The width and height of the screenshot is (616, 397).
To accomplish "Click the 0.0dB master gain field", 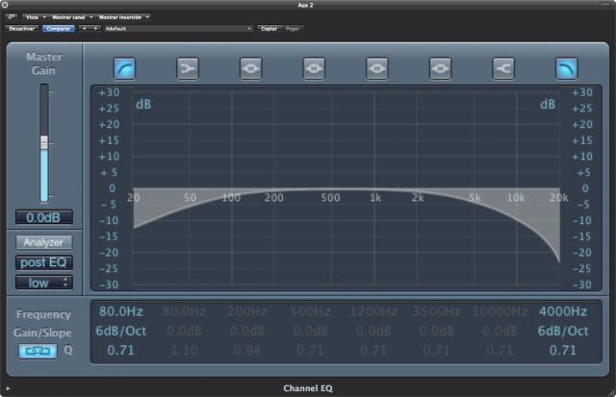I will click(44, 217).
